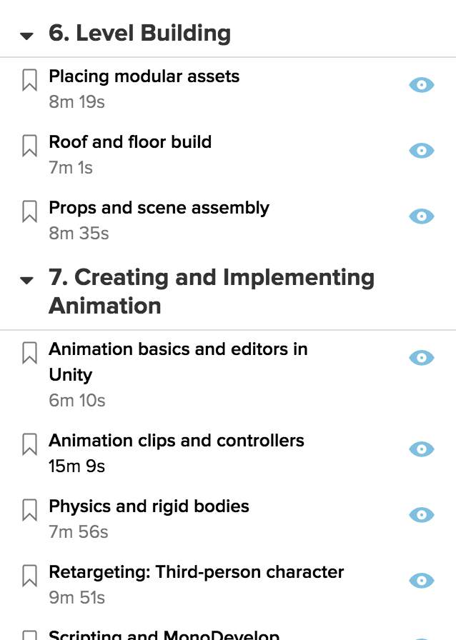Screen dimensions: 456x640
Task: Bookmark Animation clips and controllers lesson
Action: click(29, 444)
